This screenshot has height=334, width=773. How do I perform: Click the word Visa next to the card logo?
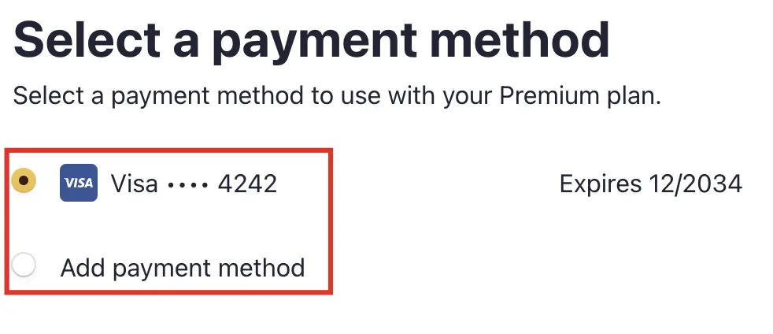pyautogui.click(x=134, y=184)
